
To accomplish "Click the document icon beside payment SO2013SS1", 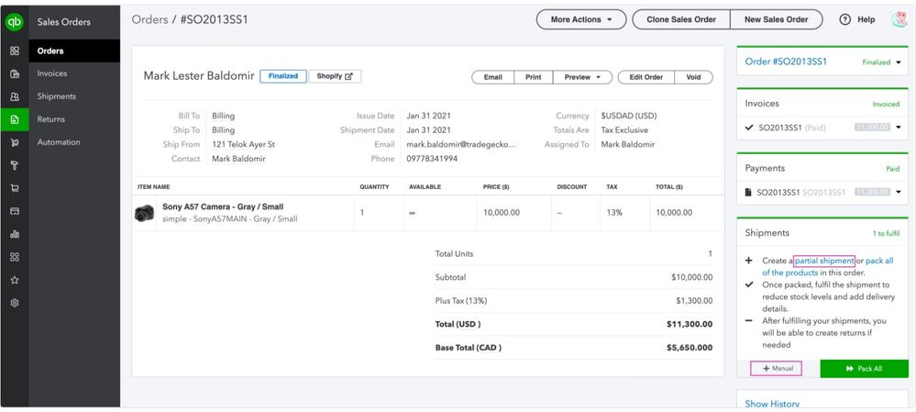I will point(749,192).
